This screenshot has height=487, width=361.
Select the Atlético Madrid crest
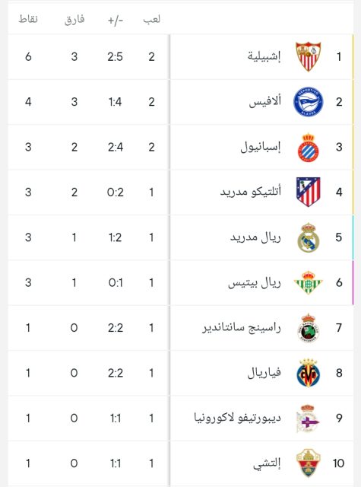click(x=309, y=192)
